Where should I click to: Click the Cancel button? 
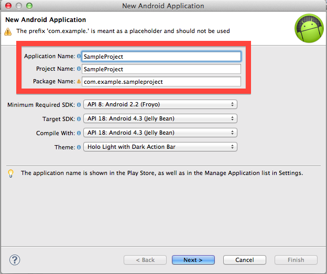click(x=244, y=260)
